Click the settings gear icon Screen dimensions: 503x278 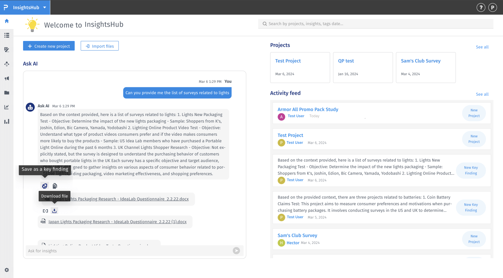(7, 270)
